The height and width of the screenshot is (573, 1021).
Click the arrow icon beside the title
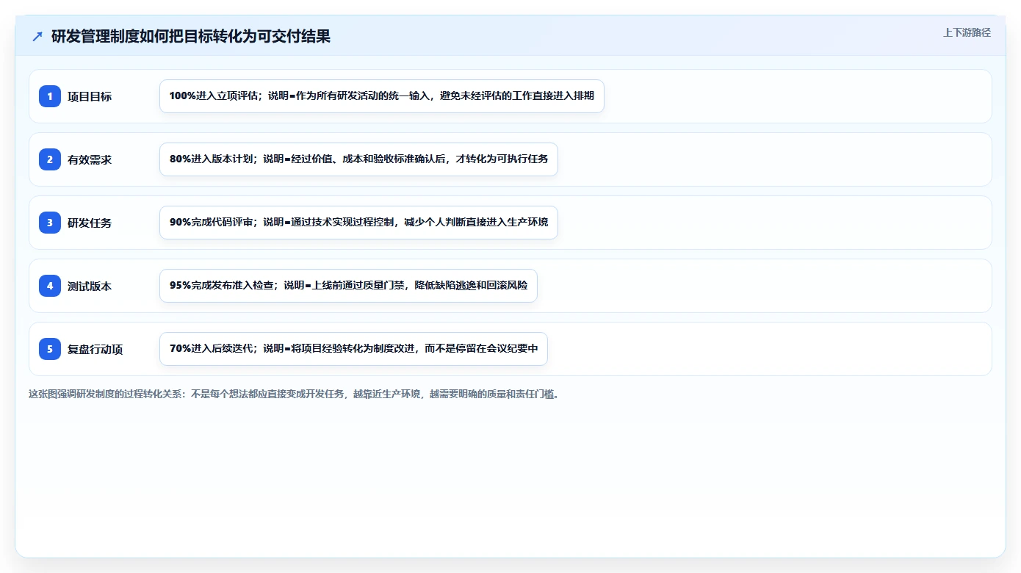click(37, 37)
